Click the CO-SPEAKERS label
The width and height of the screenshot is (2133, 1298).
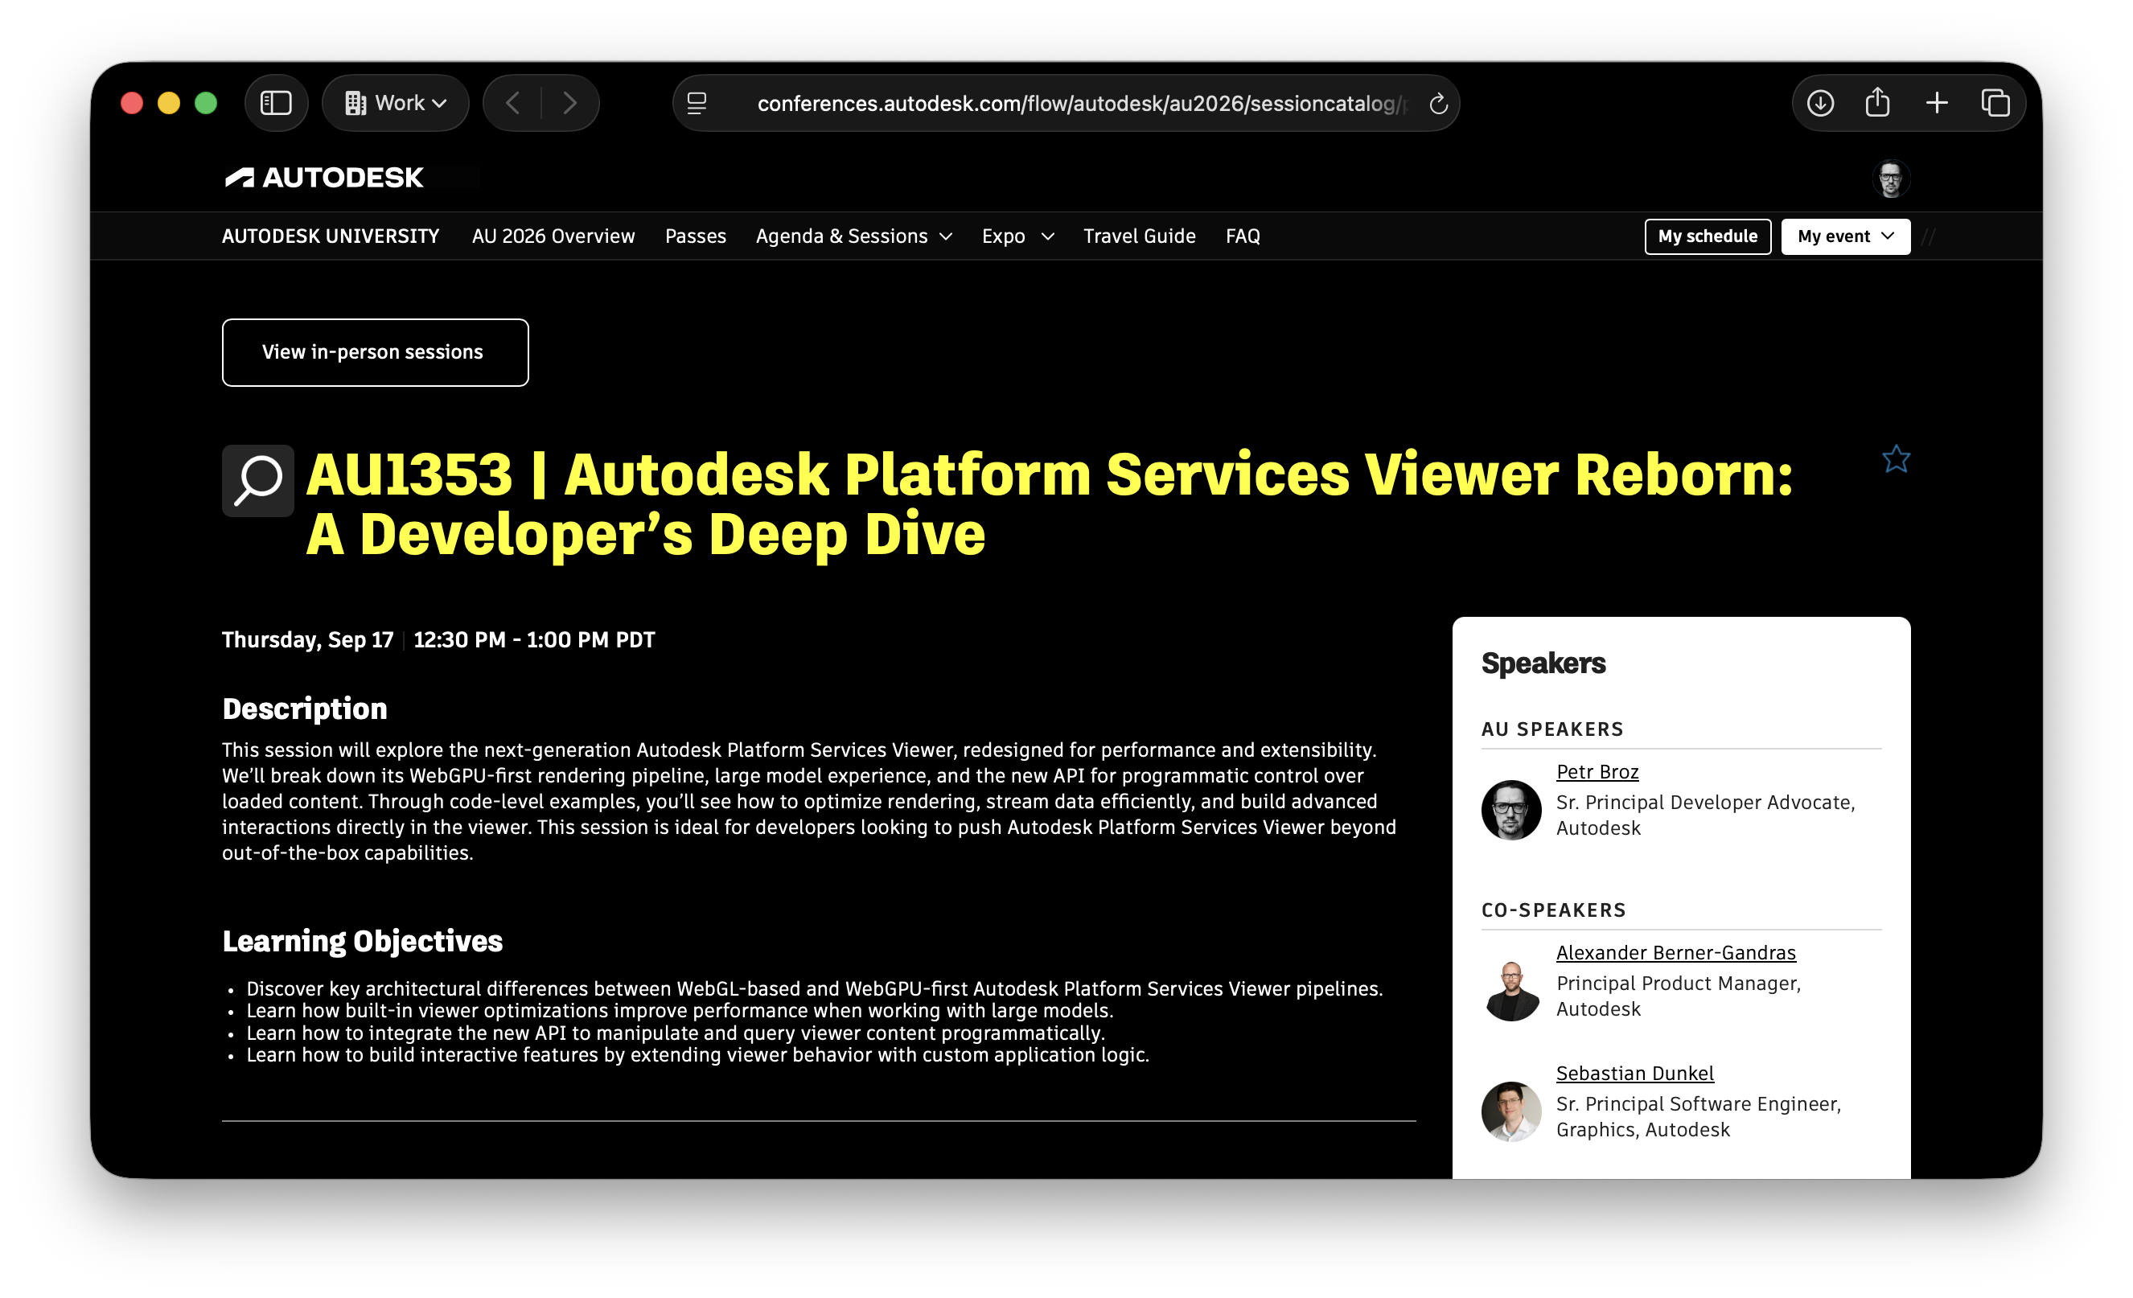[x=1553, y=910]
